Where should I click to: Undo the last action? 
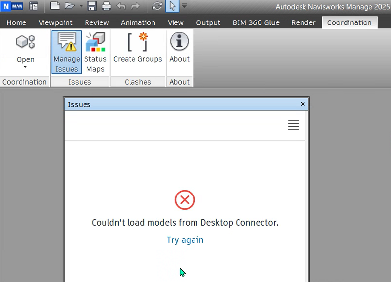[x=121, y=6]
